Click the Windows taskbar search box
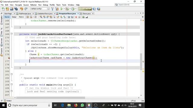 coord(30,105)
